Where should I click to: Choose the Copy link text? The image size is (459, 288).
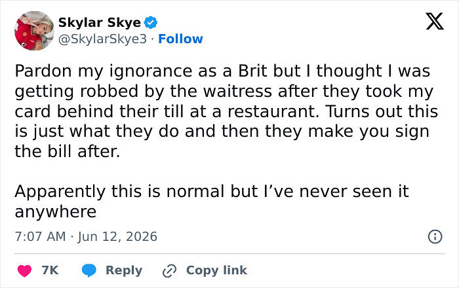[x=216, y=270]
